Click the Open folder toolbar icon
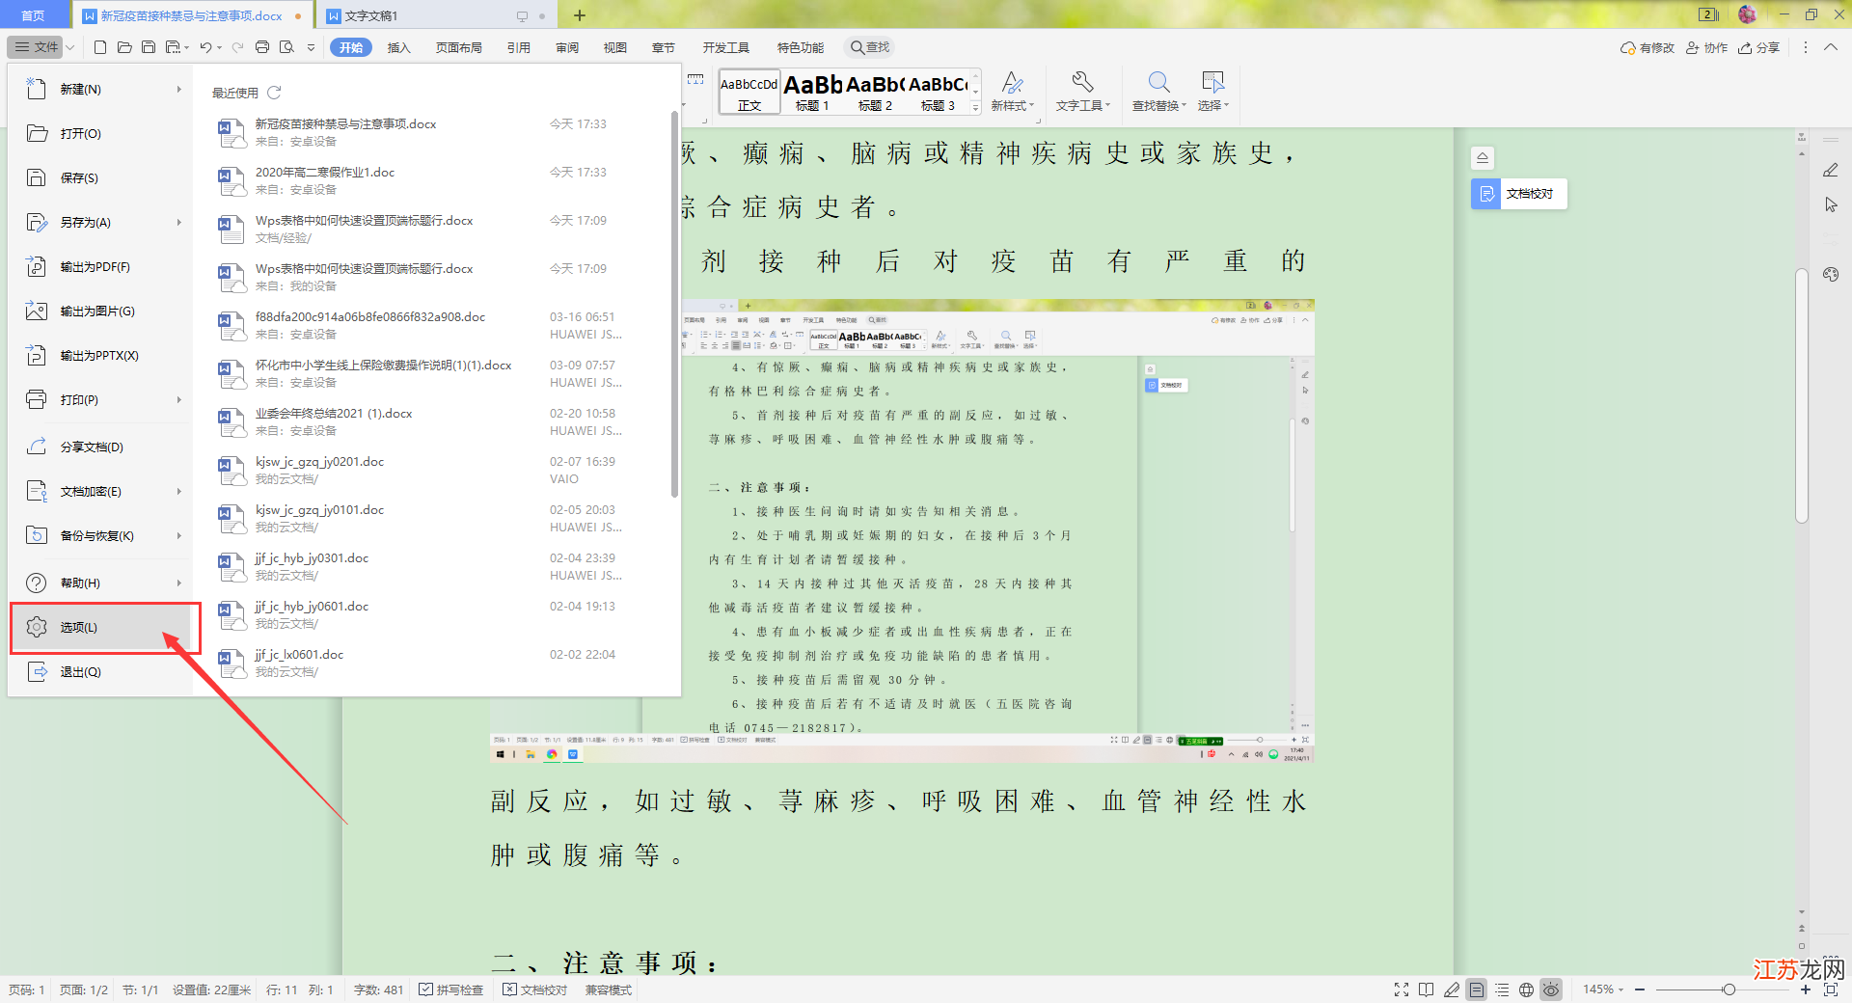1852x1003 pixels. coord(124,47)
